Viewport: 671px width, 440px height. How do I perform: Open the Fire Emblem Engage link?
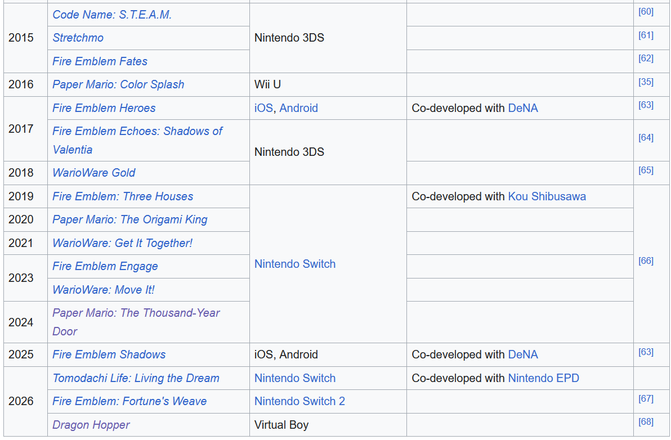(x=105, y=266)
